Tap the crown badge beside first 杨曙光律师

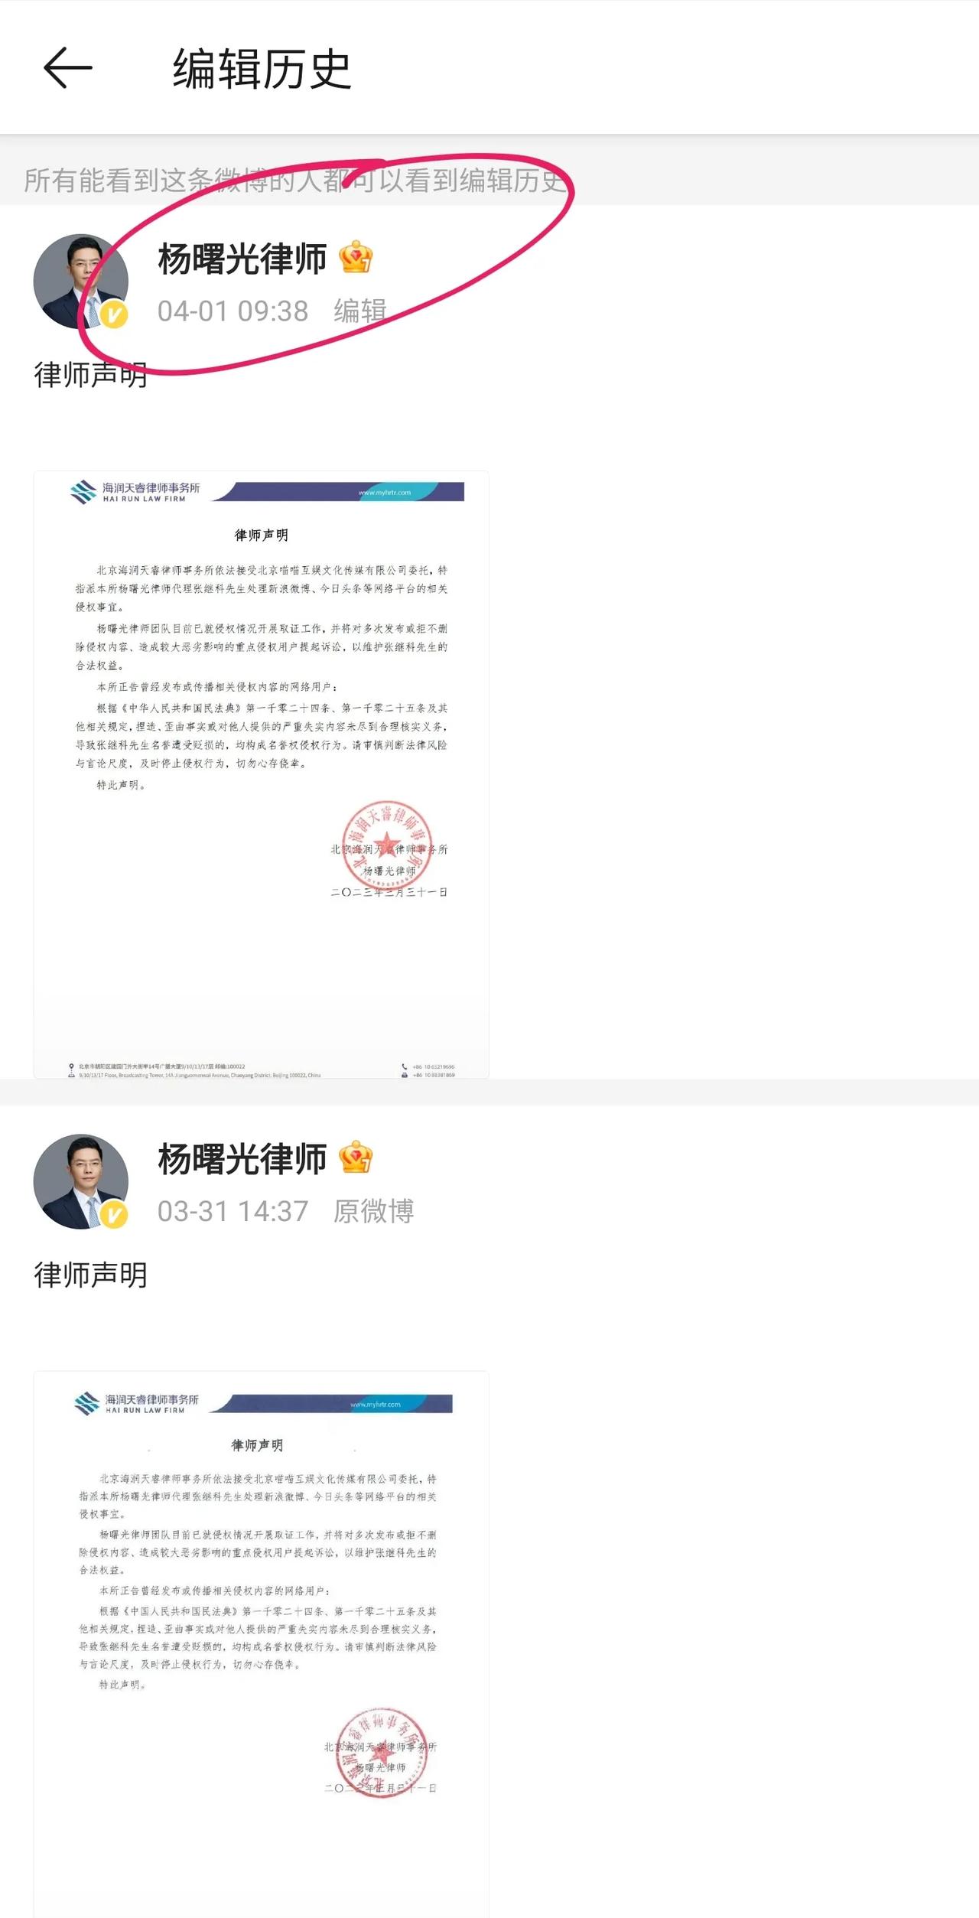[356, 257]
